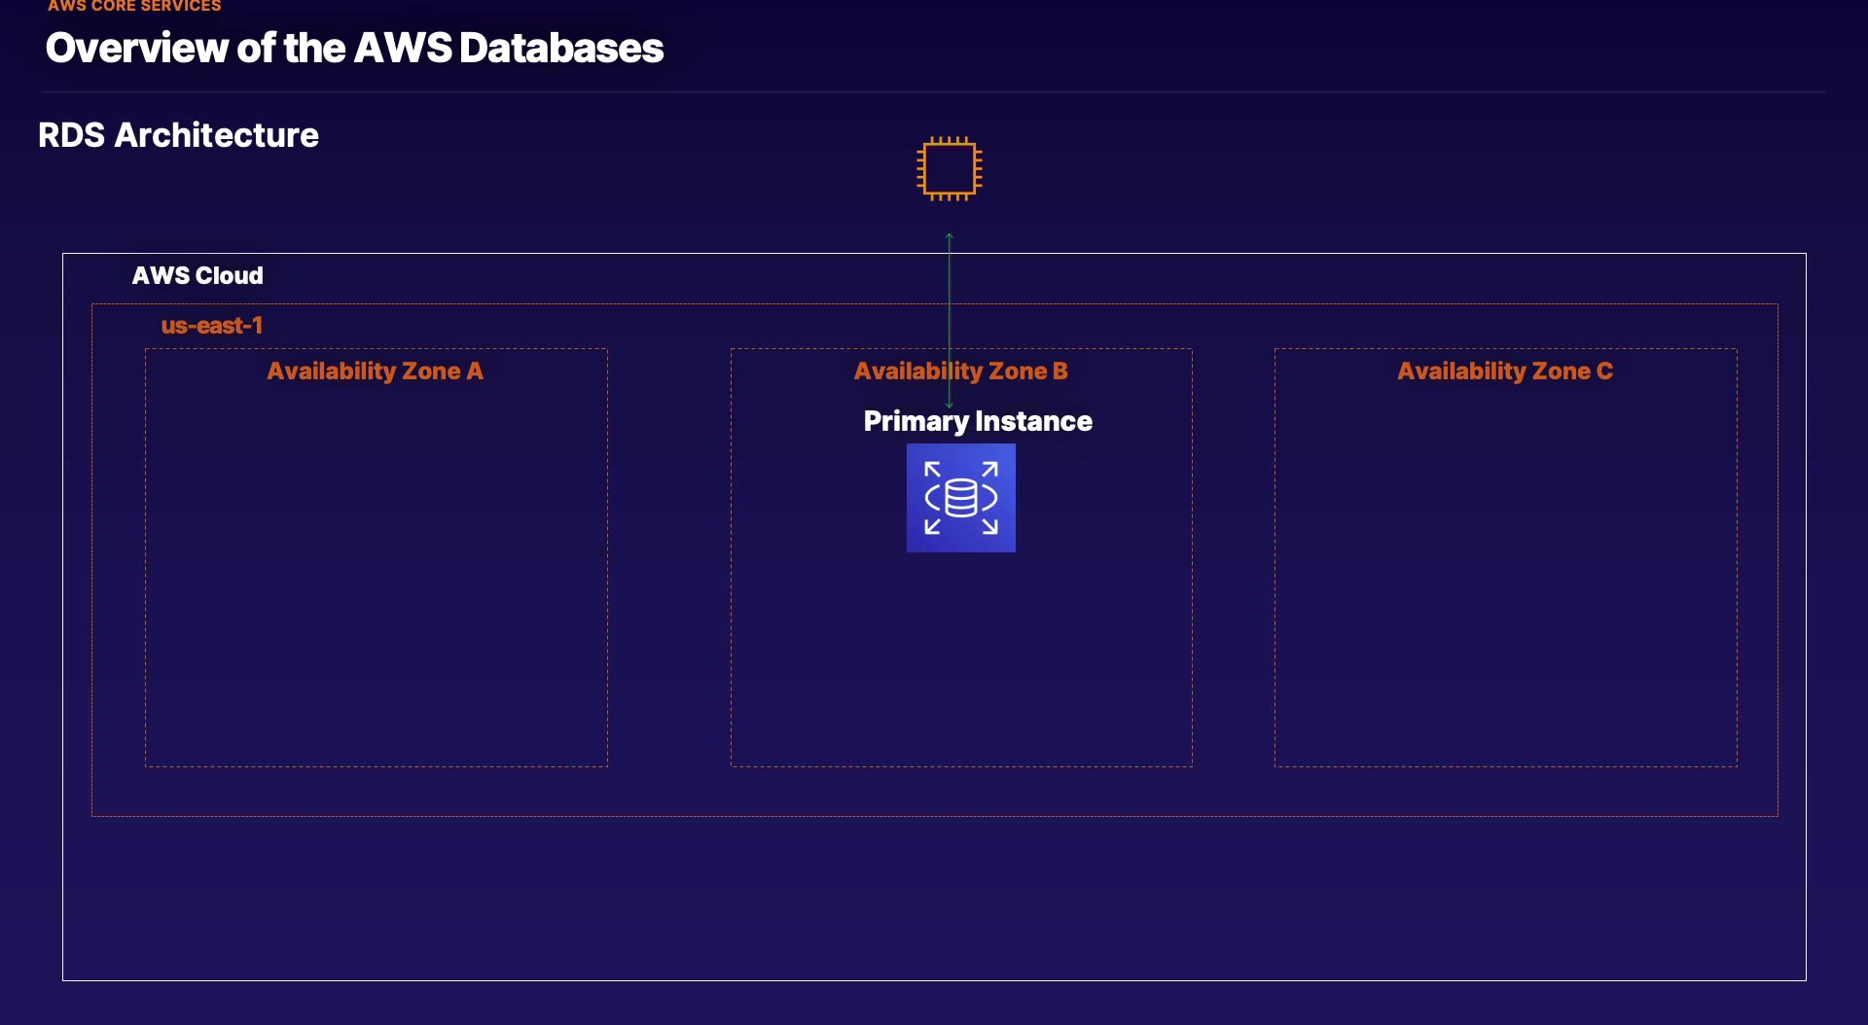Select the us-east-1 region label
The height and width of the screenshot is (1025, 1868).
click(211, 326)
